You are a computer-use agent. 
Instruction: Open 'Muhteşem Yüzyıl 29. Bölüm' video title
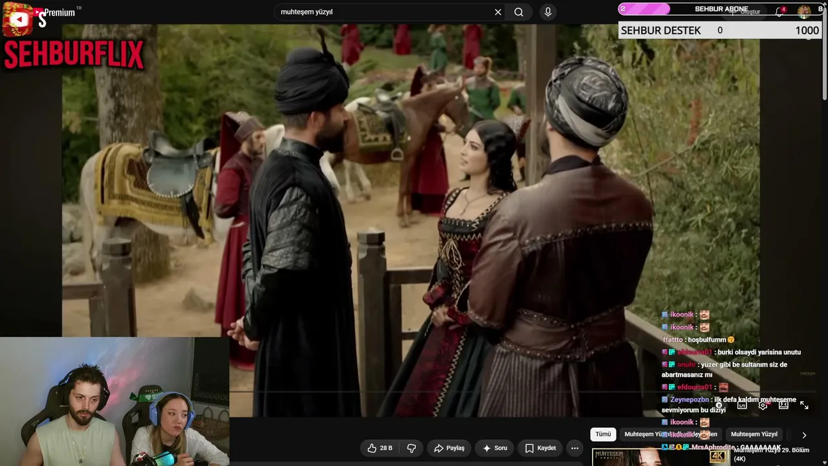771,454
